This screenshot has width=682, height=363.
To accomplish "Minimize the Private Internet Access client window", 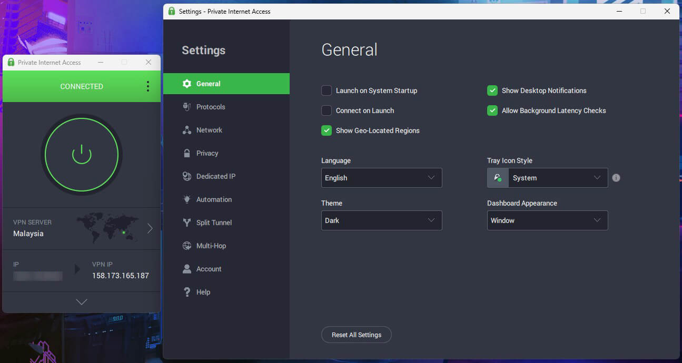I will (x=100, y=62).
